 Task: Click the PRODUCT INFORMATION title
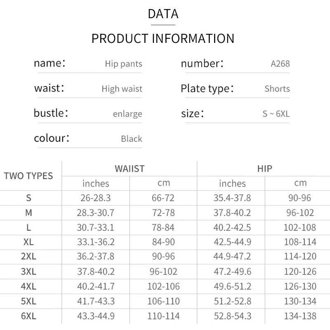click(163, 38)
